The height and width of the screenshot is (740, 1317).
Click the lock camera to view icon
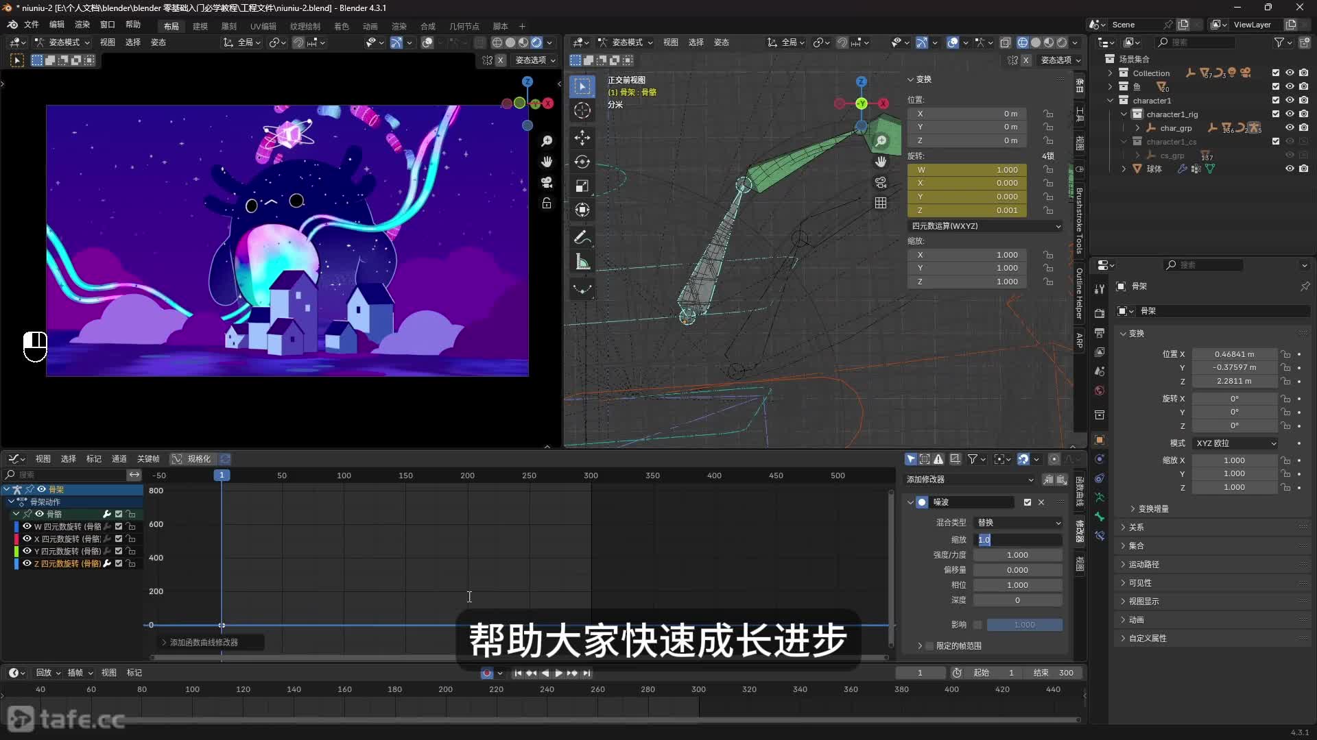click(x=547, y=203)
